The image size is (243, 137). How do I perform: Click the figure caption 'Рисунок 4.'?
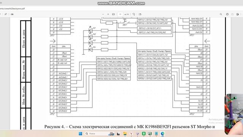[55, 127]
